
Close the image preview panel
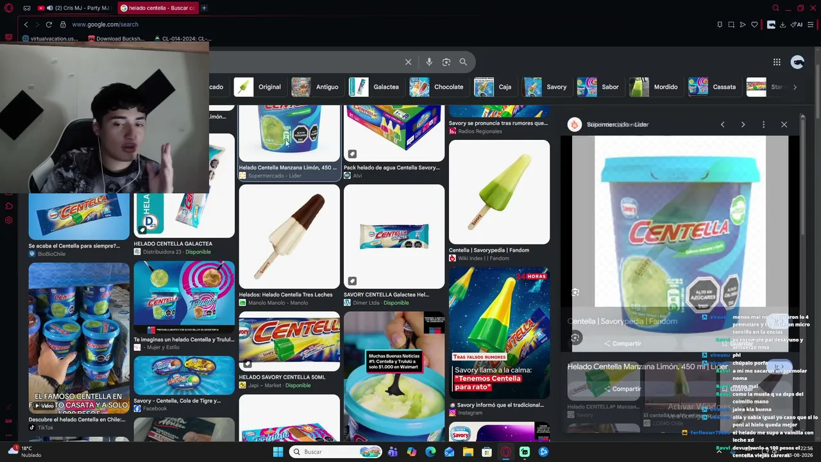(x=784, y=124)
